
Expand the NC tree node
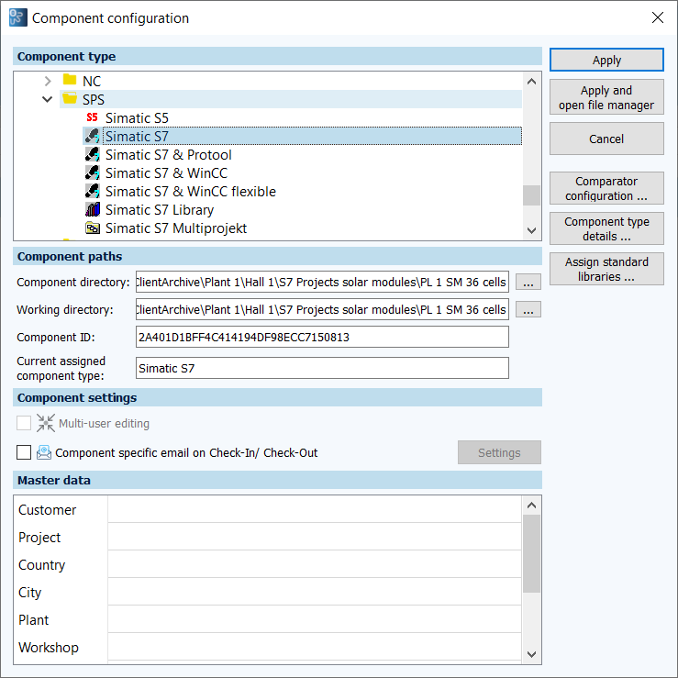pyautogui.click(x=48, y=81)
